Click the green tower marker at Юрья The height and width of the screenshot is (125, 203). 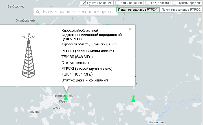tap(66, 97)
